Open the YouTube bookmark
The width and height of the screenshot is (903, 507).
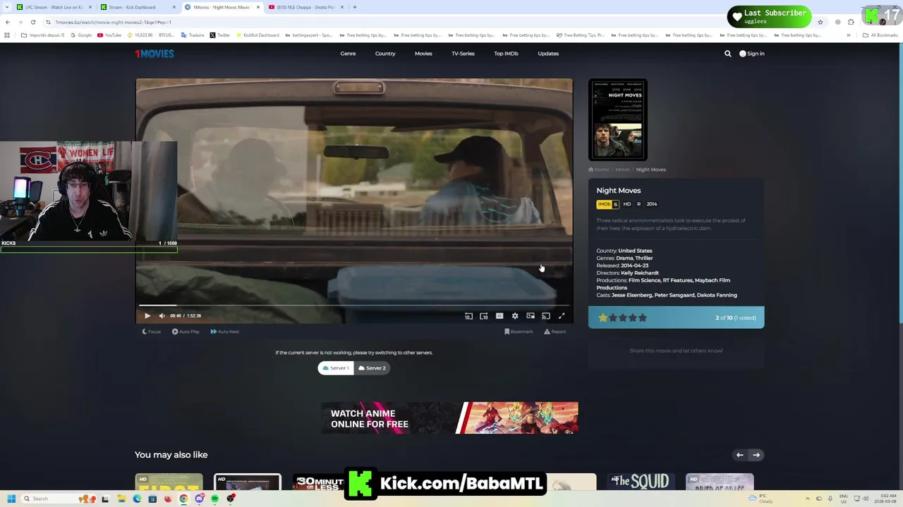(109, 35)
